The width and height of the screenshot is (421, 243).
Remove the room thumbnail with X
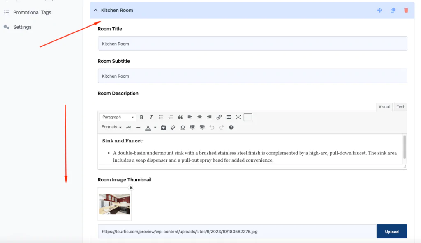[131, 188]
